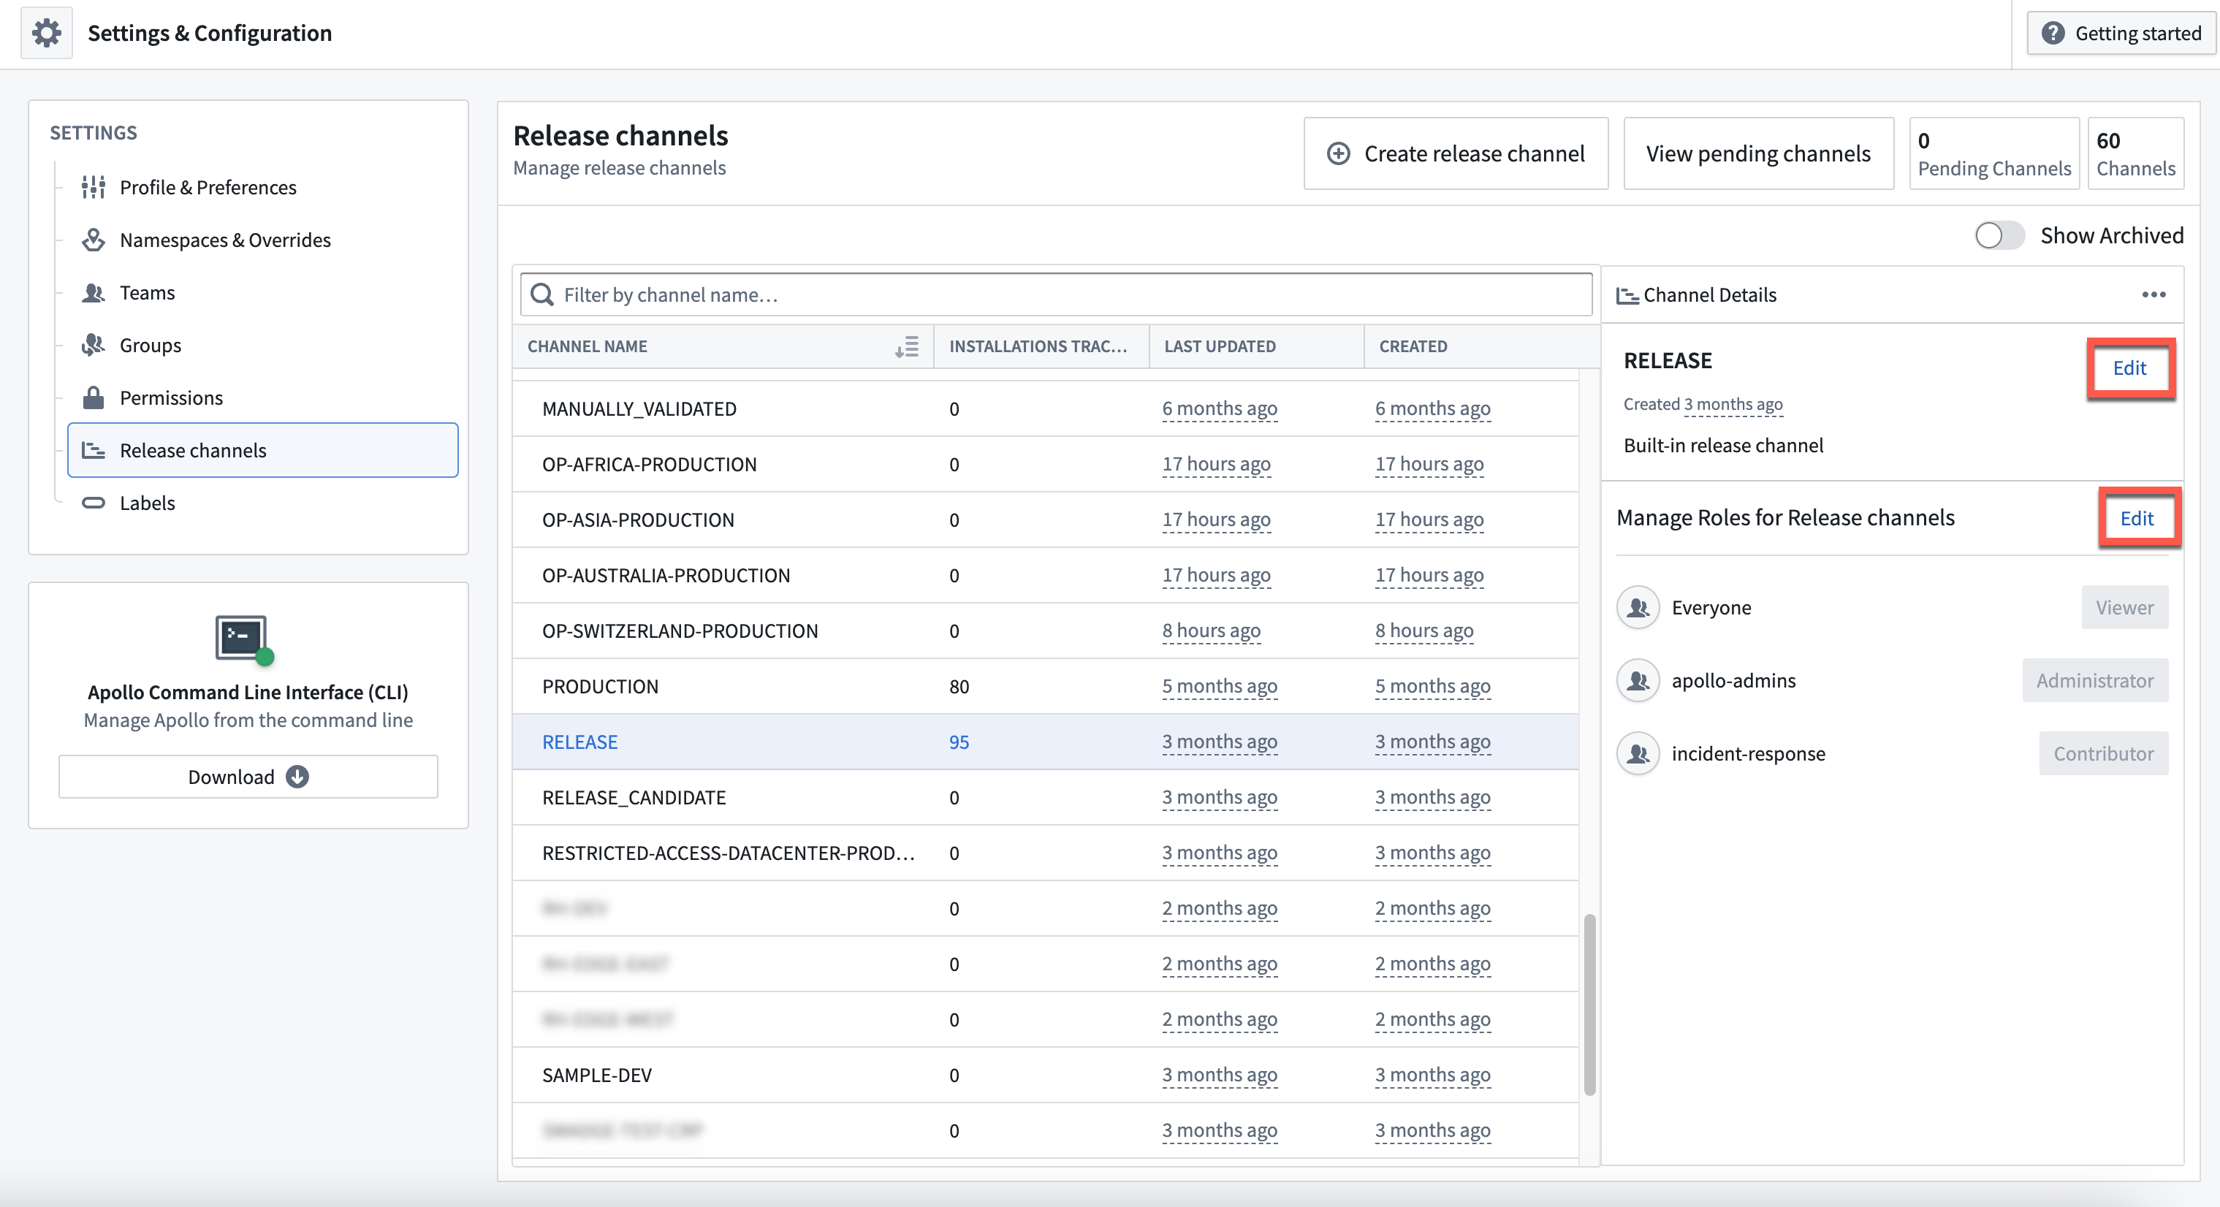Click the Channel Name sort icon
Viewport: 2220px width, 1207px height.
907,346
